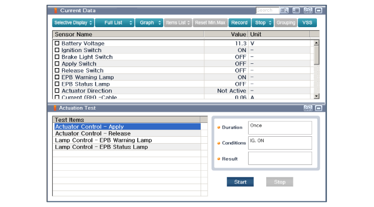The width and height of the screenshot is (374, 207).
Task: Click the sensor list scroll down arrow
Action: click(316, 96)
